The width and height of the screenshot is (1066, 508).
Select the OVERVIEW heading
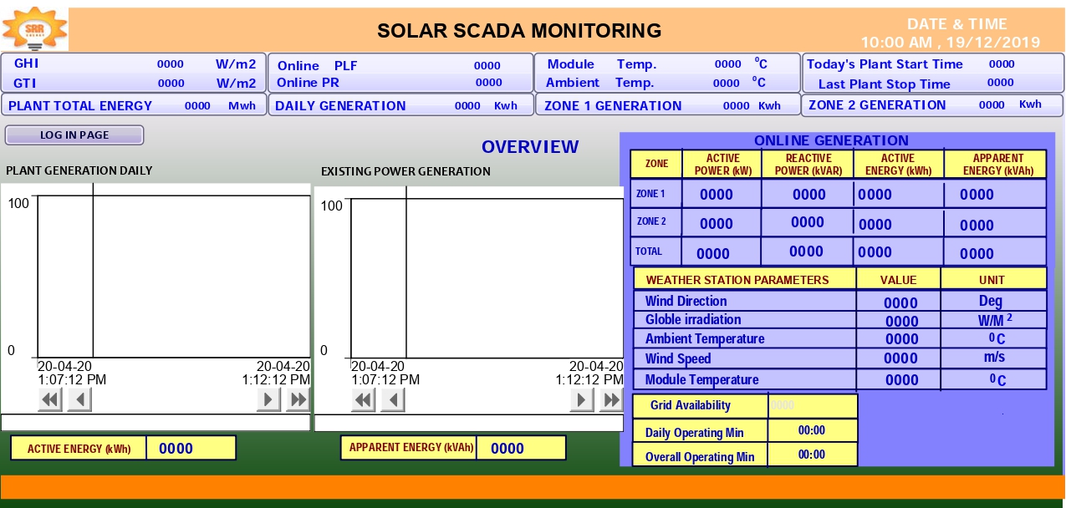pyautogui.click(x=530, y=147)
